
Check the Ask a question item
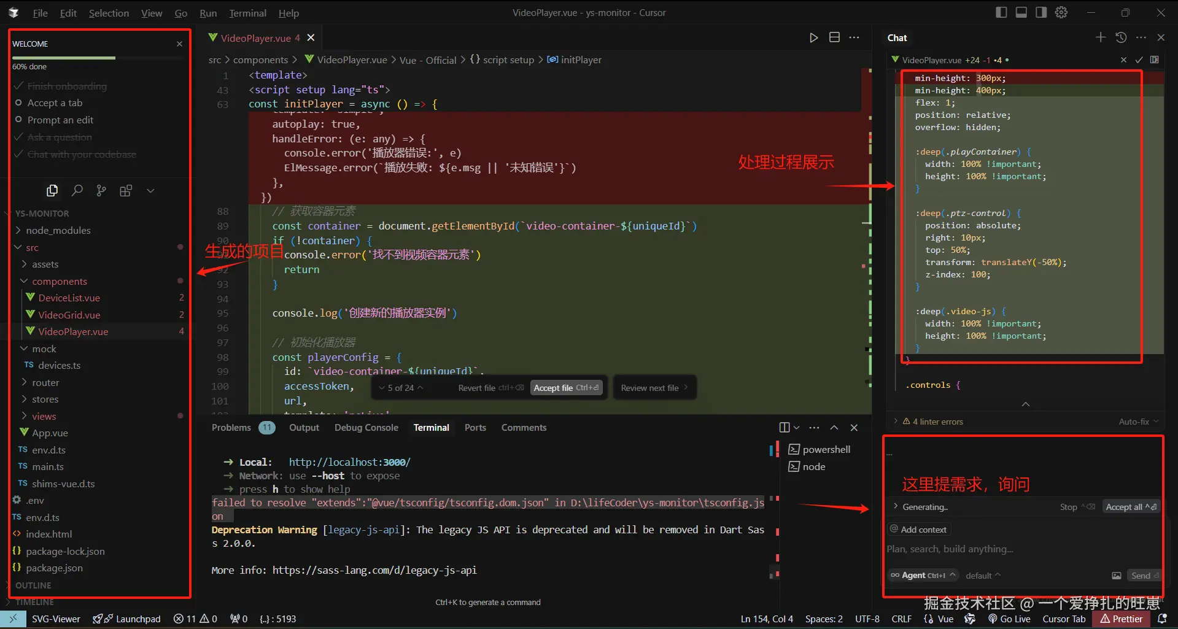pos(53,137)
